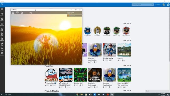Open the Messages sidebar icon

click(x=2, y=24)
